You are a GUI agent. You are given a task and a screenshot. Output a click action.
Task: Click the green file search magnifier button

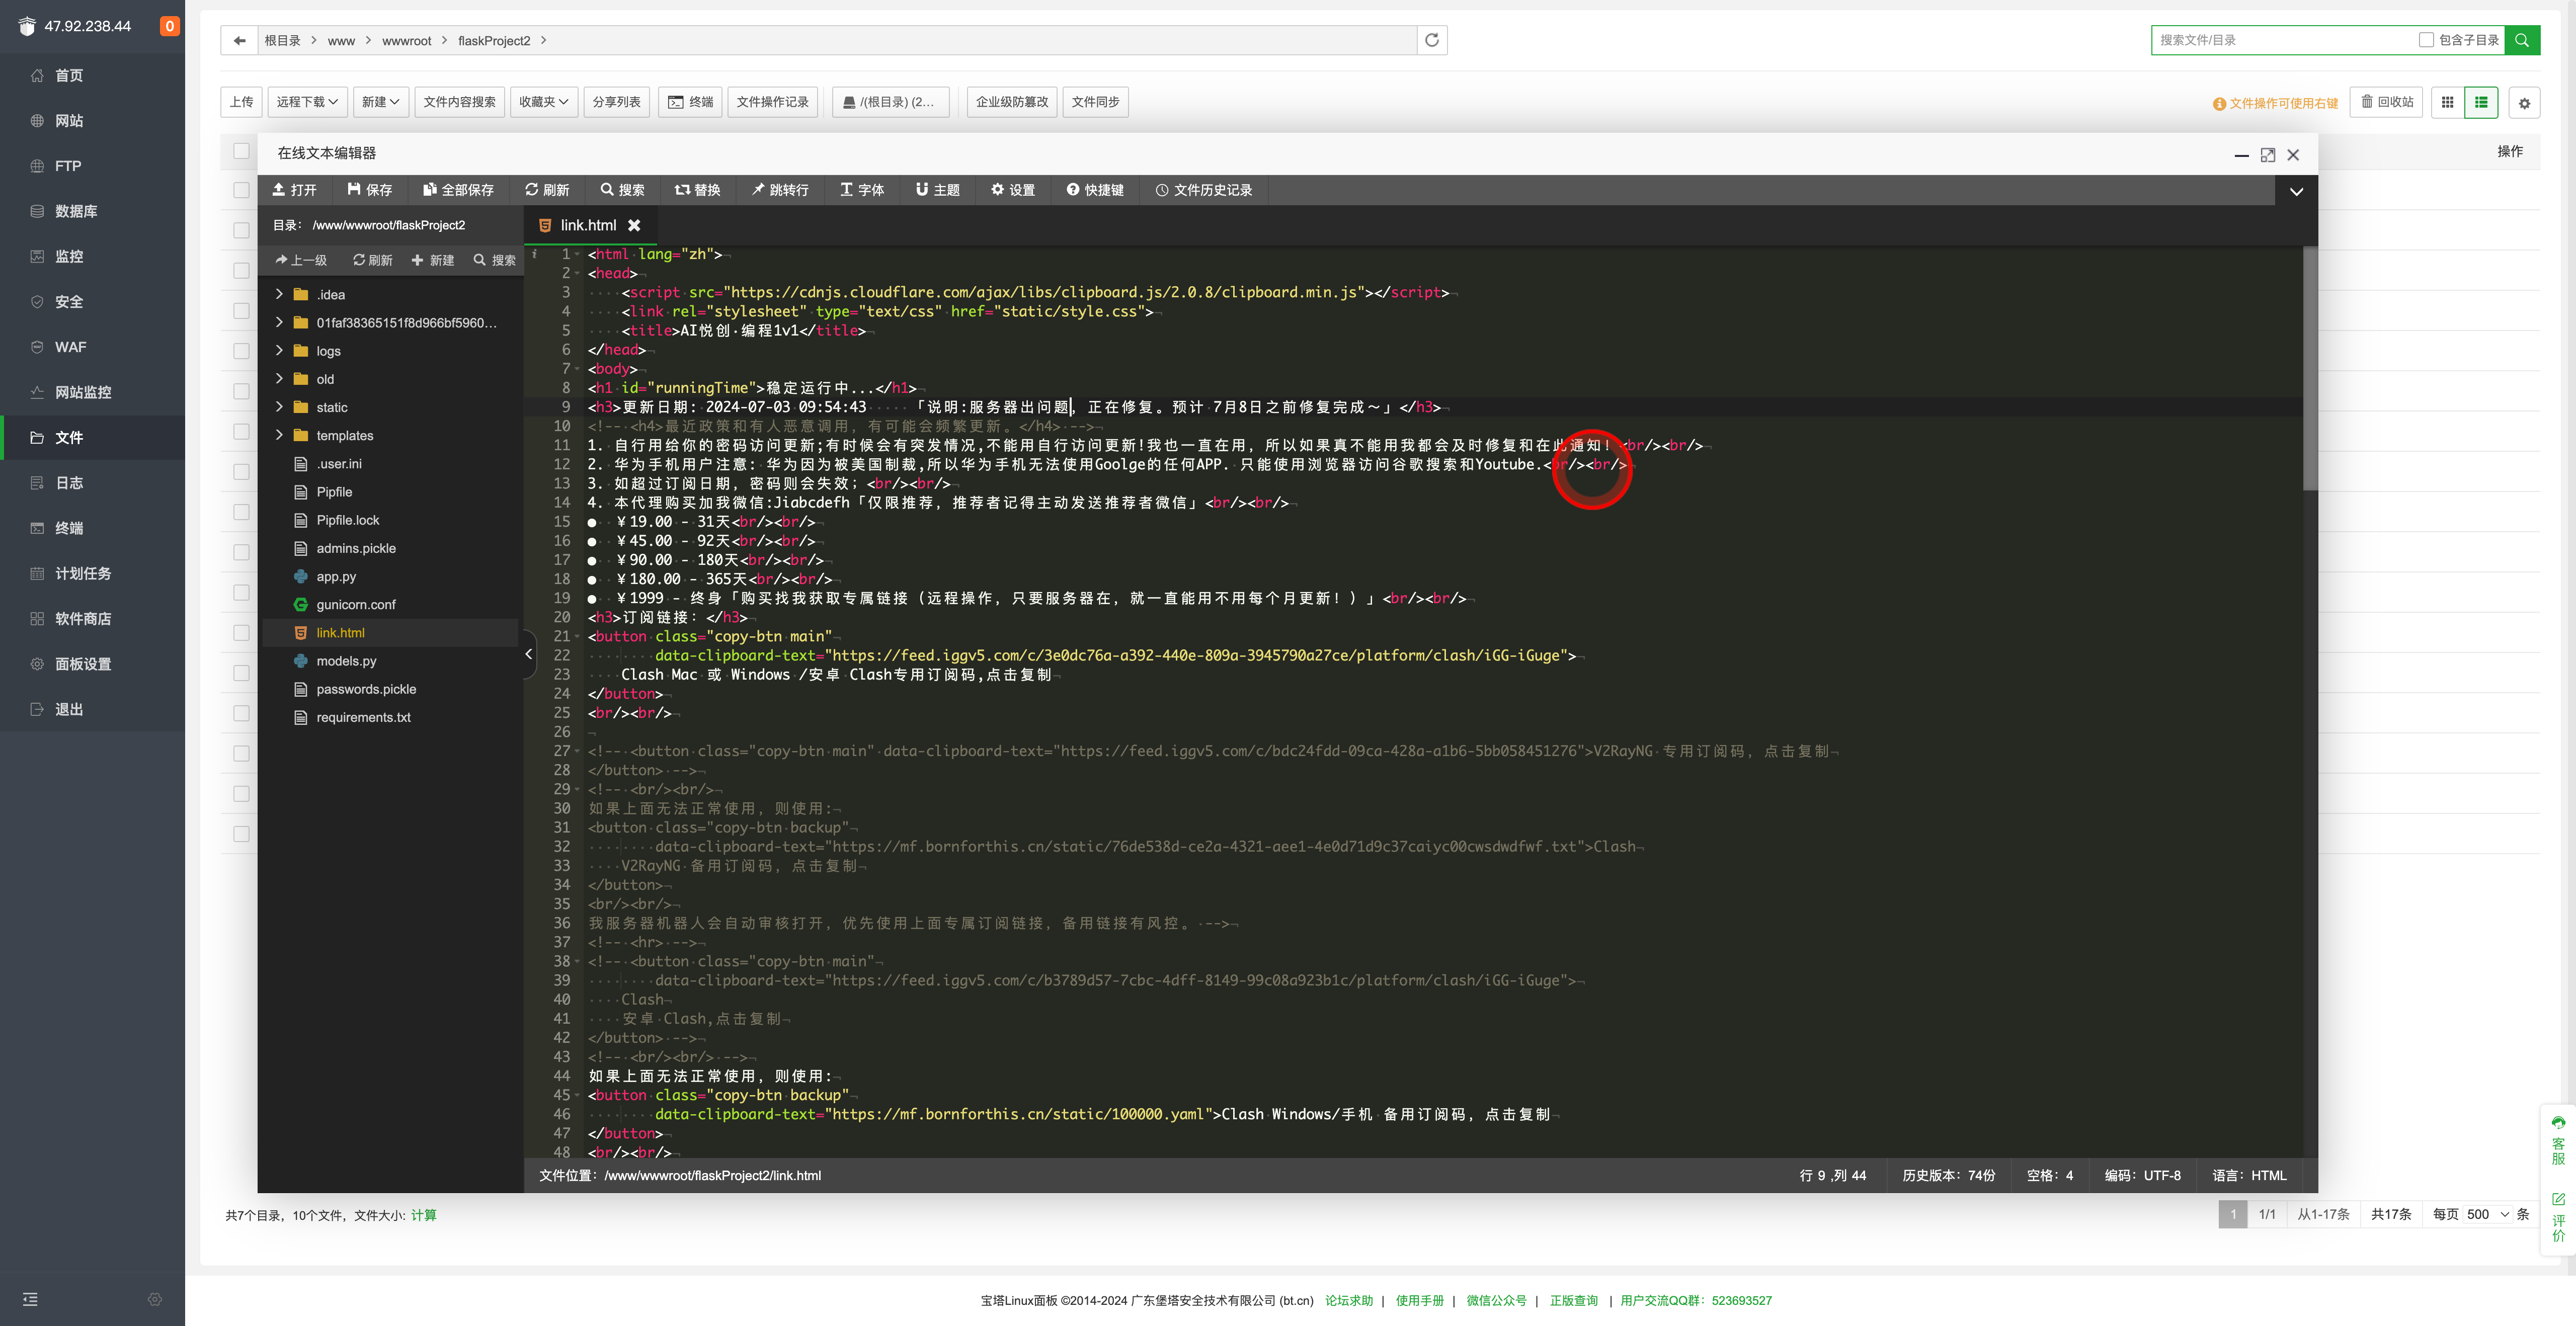(2522, 40)
